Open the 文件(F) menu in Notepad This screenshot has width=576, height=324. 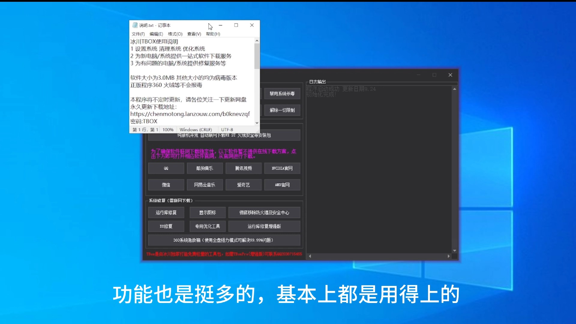pyautogui.click(x=138, y=34)
